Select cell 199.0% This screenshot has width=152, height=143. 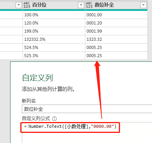point(54,31)
